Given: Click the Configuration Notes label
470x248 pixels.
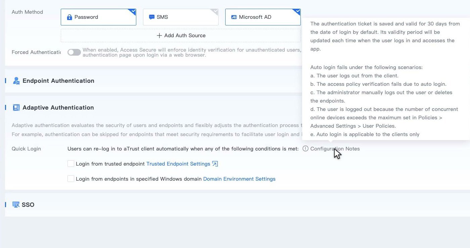Looking at the screenshot, I should point(335,149).
